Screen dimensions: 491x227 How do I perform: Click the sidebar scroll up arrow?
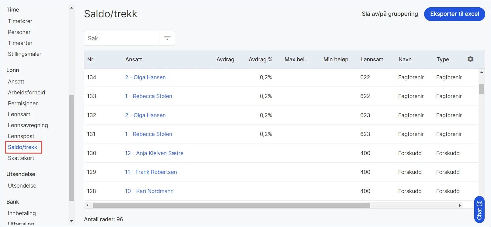(72, 8)
